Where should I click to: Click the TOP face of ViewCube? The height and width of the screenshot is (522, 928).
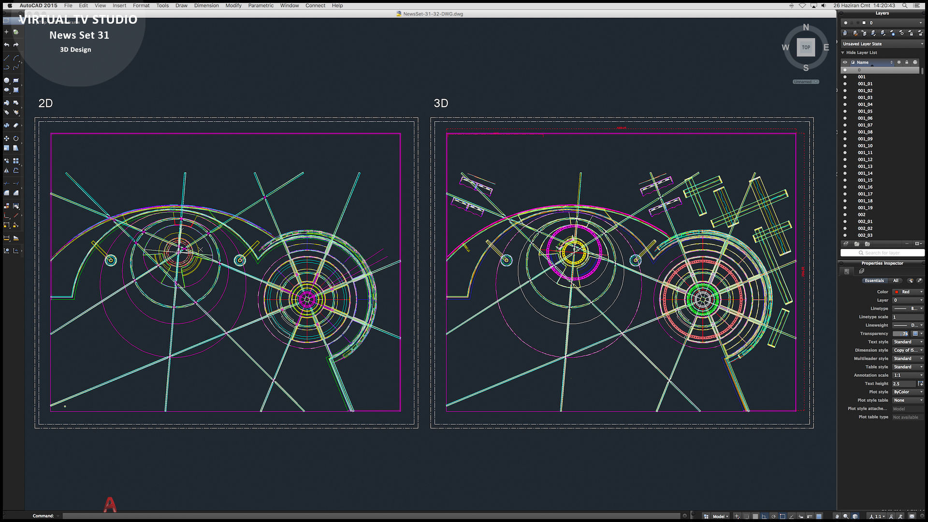(806, 47)
